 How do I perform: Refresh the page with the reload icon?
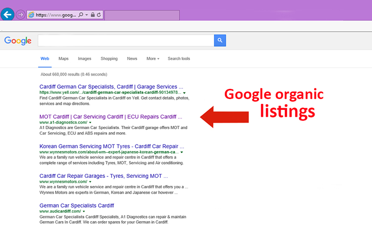(99, 15)
